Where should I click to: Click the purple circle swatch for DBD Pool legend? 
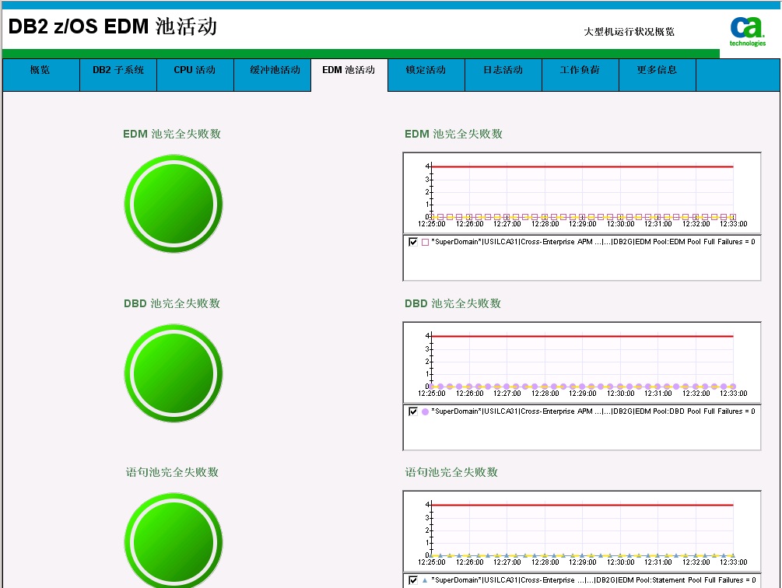[425, 411]
